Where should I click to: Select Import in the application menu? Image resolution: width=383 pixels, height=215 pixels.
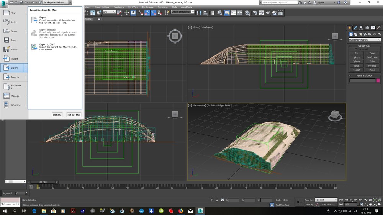[14, 59]
